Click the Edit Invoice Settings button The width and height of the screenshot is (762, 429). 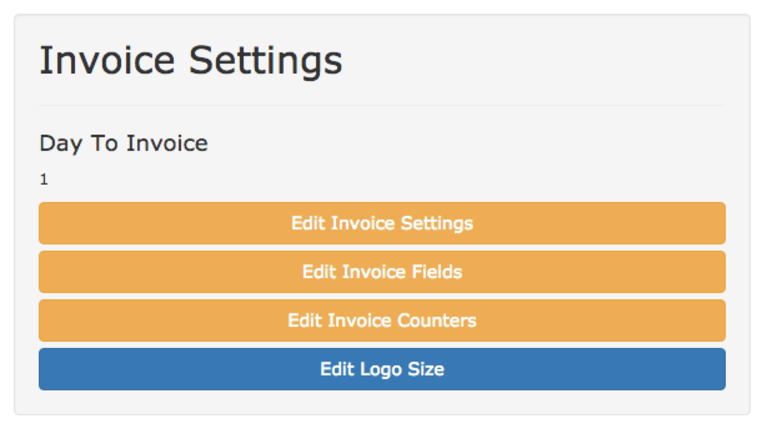pyautogui.click(x=382, y=223)
